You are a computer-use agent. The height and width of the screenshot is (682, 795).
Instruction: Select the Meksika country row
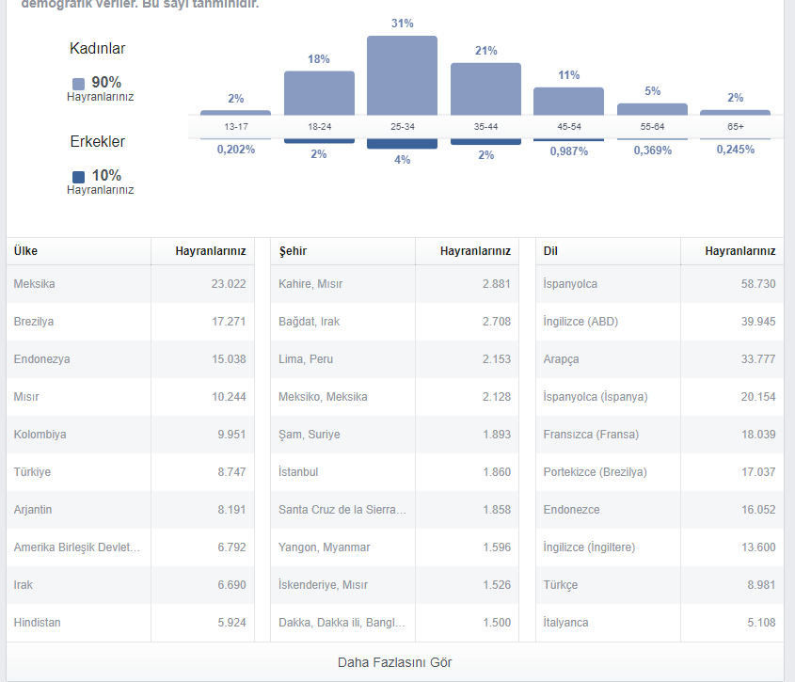(130, 284)
